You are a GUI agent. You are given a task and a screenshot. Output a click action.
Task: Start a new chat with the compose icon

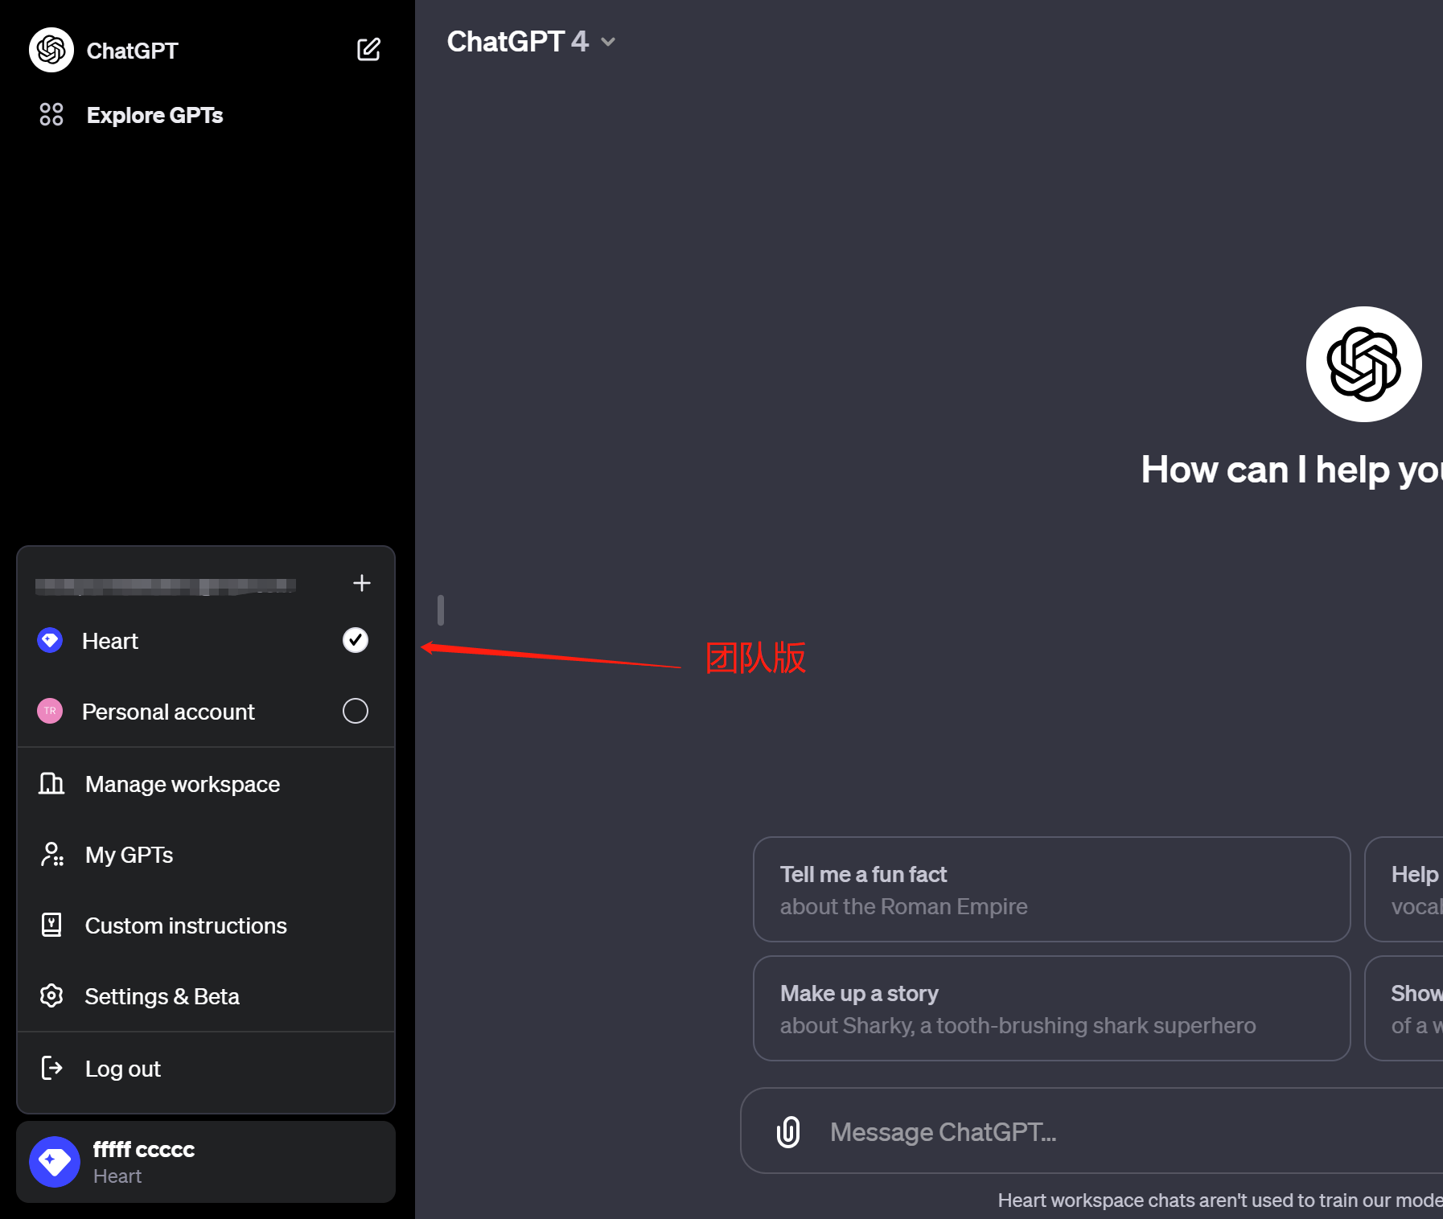pos(368,50)
